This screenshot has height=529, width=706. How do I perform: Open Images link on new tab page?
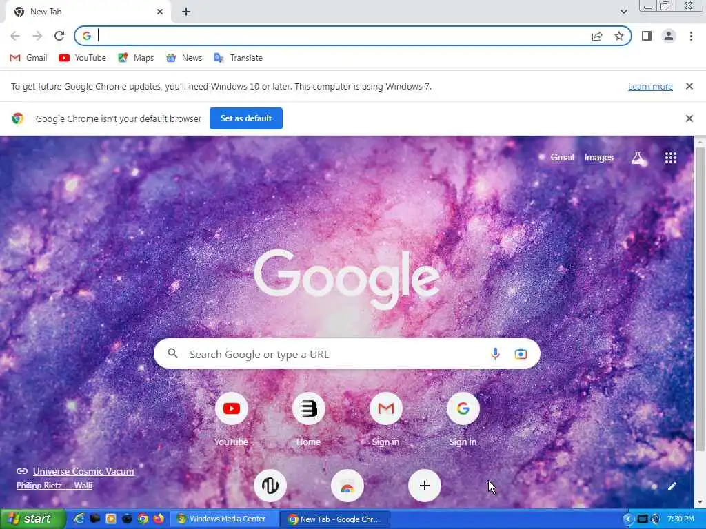(x=599, y=158)
